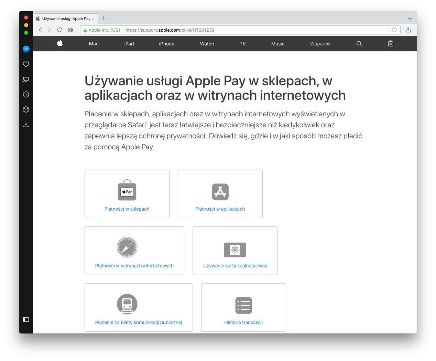Go back to the previous page
Image resolution: width=436 pixels, height=361 pixels.
pyautogui.click(x=40, y=30)
